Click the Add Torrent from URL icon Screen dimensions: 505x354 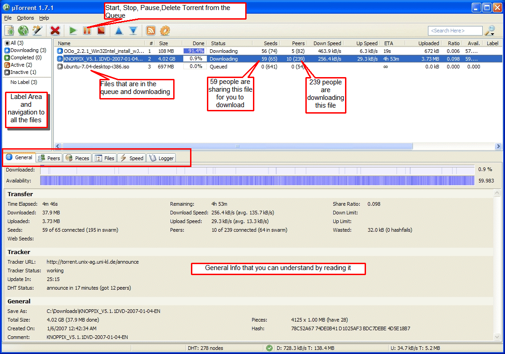(x=23, y=31)
